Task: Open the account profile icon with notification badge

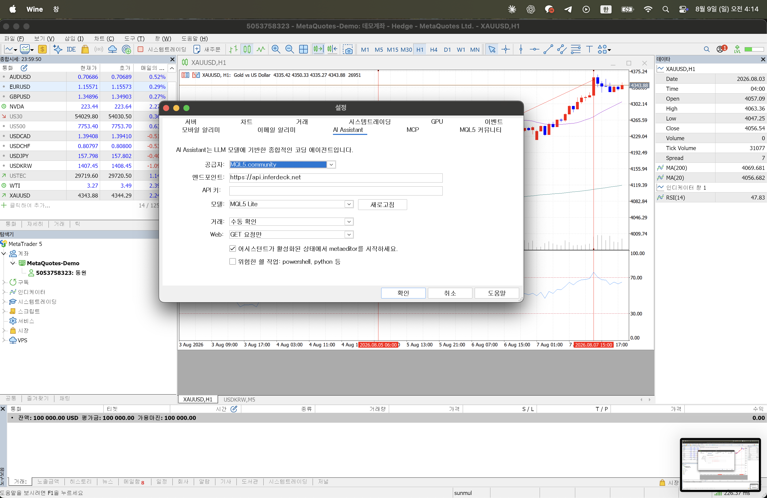Action: point(722,49)
